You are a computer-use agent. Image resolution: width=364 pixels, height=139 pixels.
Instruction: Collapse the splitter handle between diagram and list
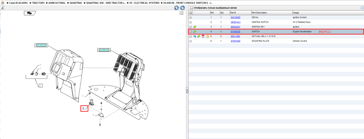point(187,90)
